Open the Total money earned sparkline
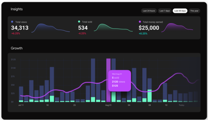The width and height of the screenshot is (208, 120). coord(177,28)
